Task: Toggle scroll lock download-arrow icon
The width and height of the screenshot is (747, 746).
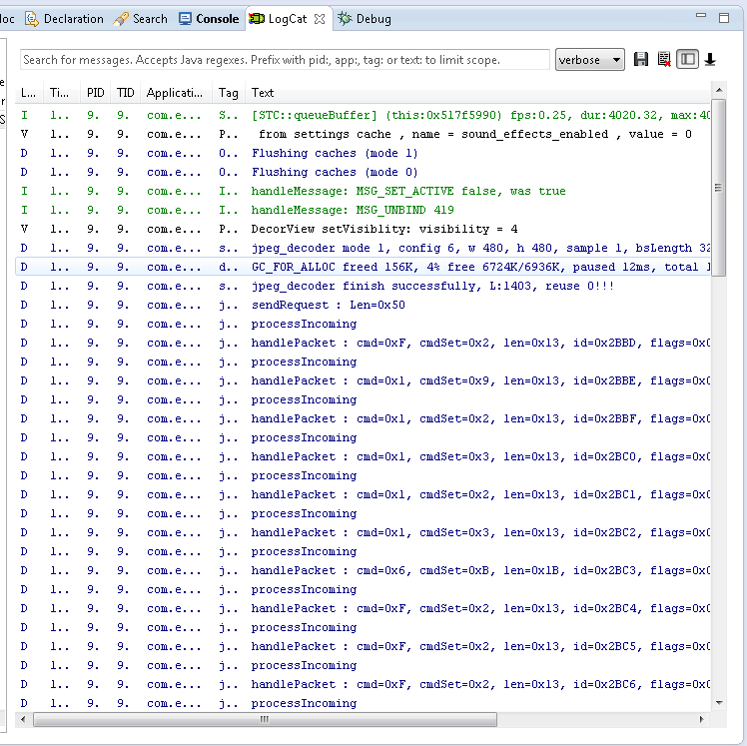Action: point(710,60)
